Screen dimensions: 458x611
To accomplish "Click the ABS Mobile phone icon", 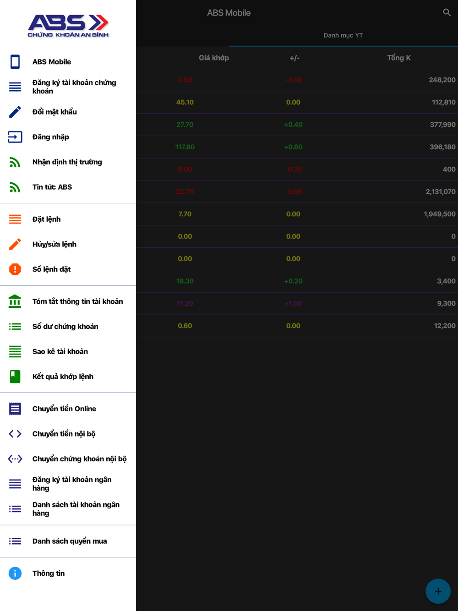I will [15, 62].
